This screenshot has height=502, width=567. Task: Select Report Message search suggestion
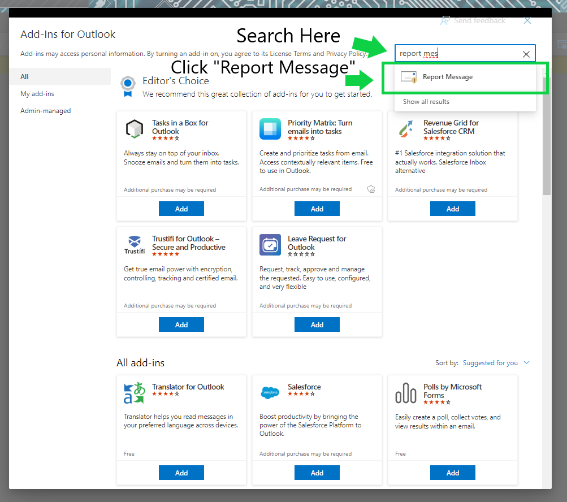pos(465,77)
